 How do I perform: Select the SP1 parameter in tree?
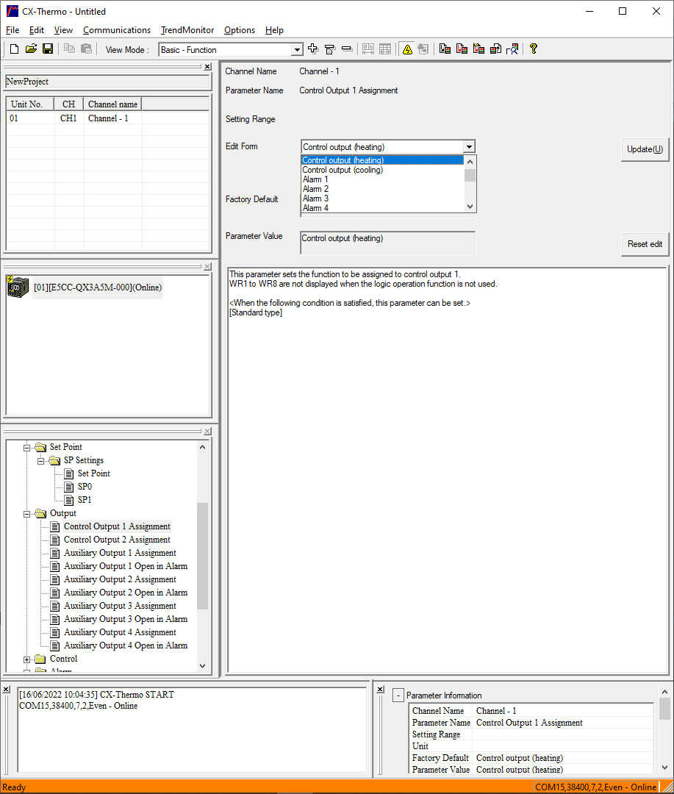[85, 500]
